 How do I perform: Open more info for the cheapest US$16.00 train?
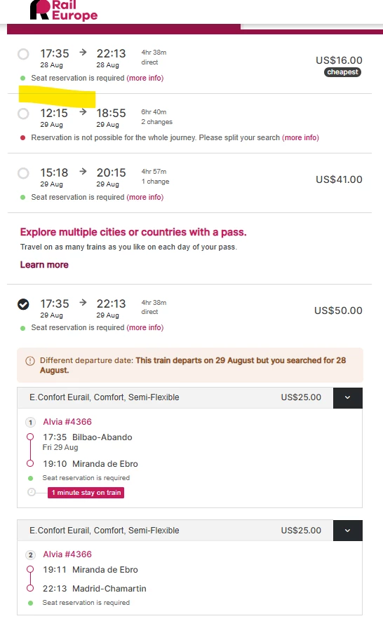pos(145,78)
